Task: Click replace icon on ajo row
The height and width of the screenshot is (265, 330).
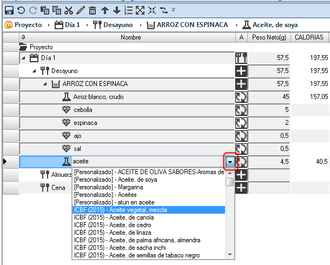Action: (241, 136)
